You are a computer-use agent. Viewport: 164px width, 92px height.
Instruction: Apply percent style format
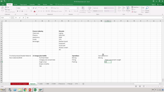coord(69,11)
